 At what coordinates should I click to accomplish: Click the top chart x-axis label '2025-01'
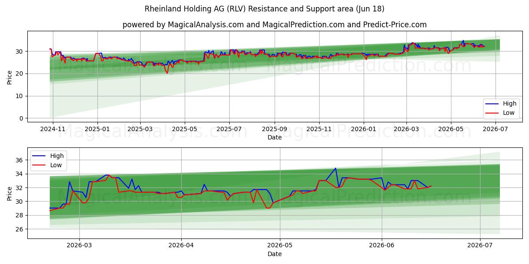pyautogui.click(x=97, y=129)
